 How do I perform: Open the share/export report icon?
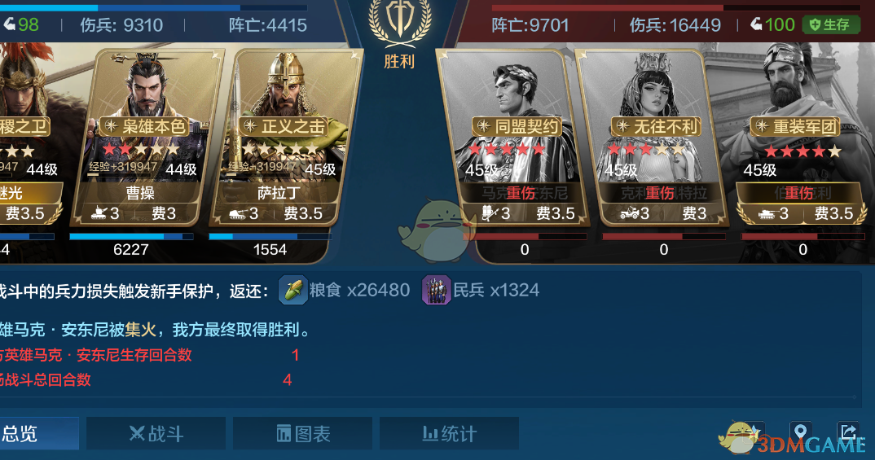coord(848,431)
